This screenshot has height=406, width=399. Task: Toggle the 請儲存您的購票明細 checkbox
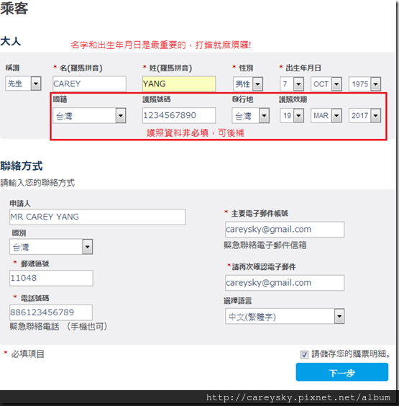304,354
